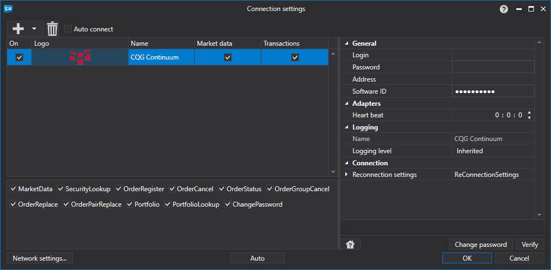Expand the Reconnection settings row
551x270 pixels.
tap(347, 175)
